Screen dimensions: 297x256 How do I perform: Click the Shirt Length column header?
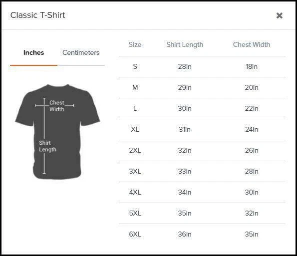coord(185,45)
